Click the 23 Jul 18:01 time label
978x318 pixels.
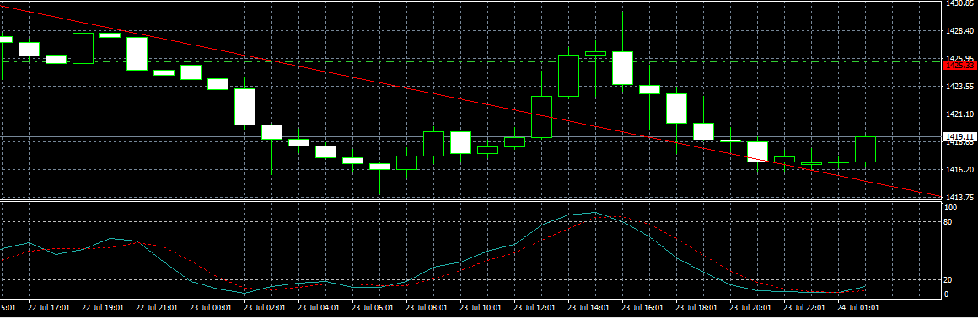pos(696,307)
